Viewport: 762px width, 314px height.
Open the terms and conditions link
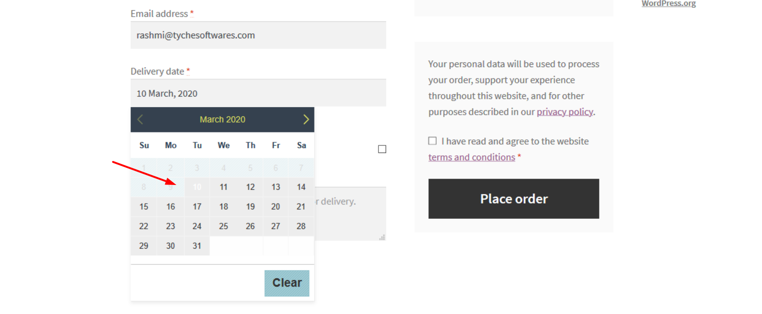[472, 157]
